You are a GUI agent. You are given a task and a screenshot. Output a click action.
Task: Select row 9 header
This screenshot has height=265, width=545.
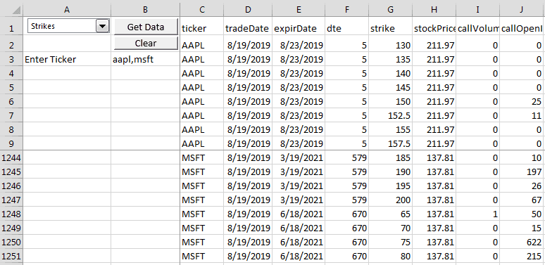click(x=11, y=143)
